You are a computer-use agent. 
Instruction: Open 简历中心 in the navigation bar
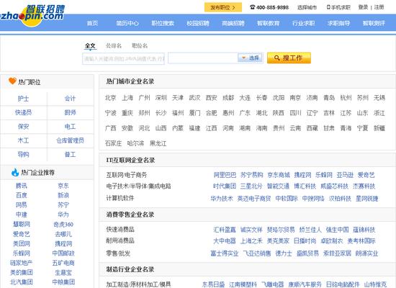(x=127, y=23)
